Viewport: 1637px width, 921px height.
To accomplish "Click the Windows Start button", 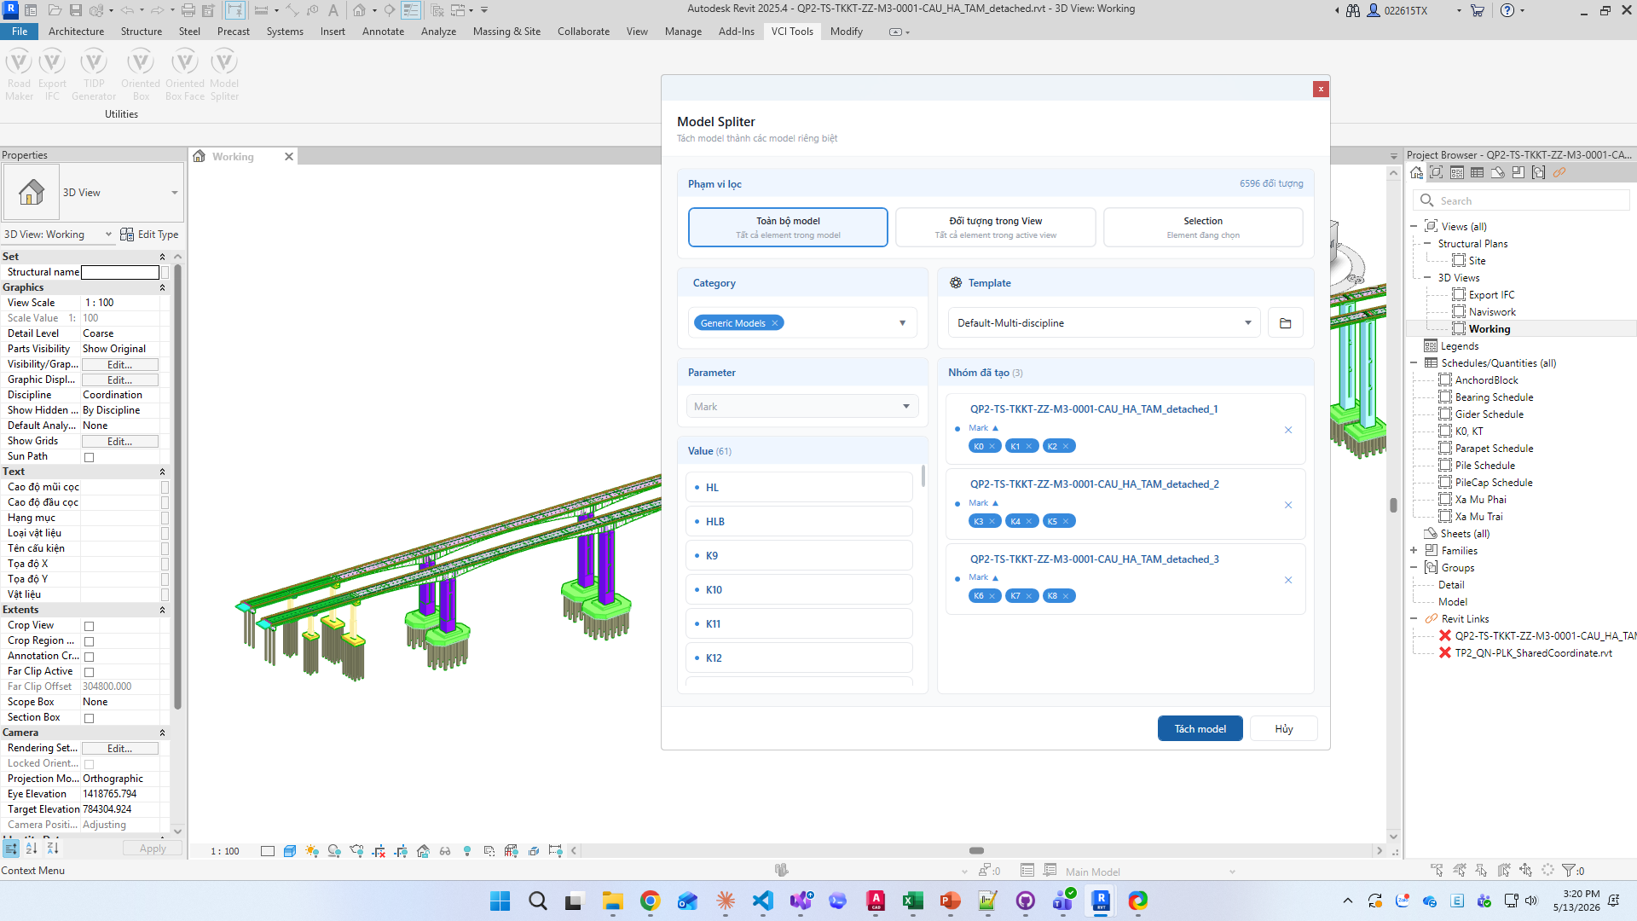I will coord(500,901).
